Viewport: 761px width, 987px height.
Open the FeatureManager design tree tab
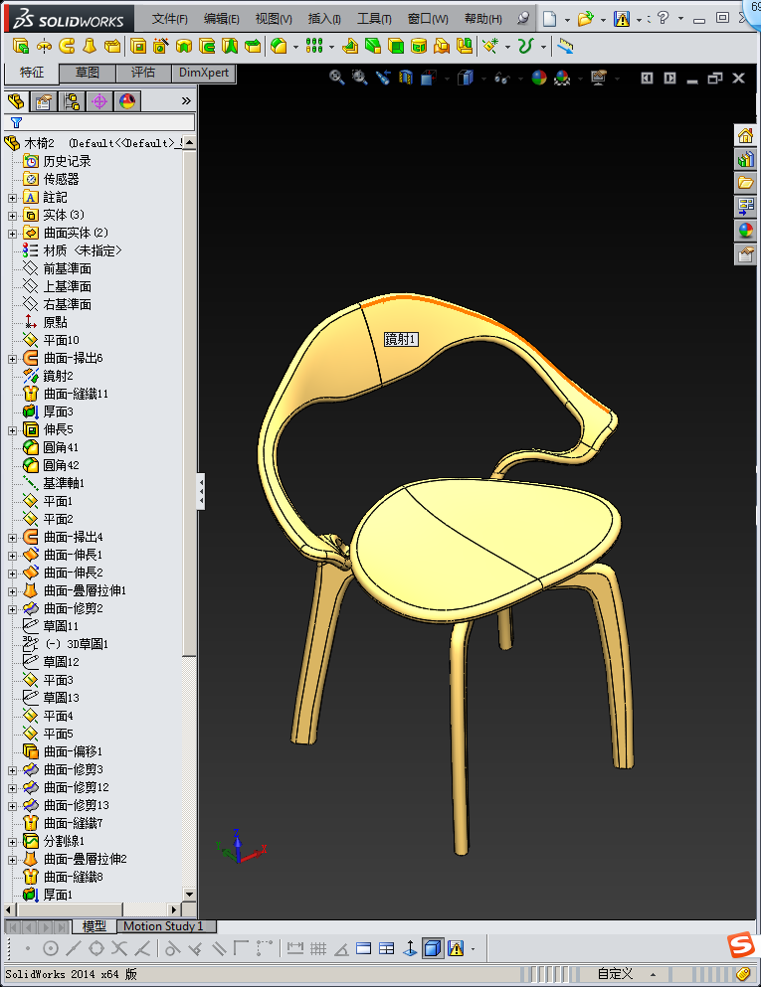(x=16, y=101)
